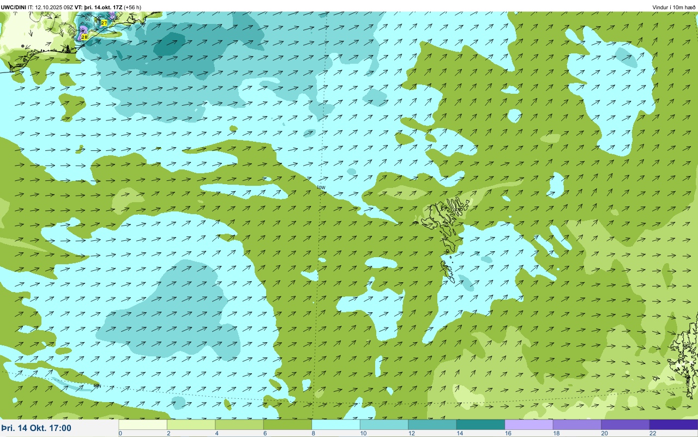
Task: Pick the 8–10 m/s pale cyan legend swatch
Action: [336, 424]
